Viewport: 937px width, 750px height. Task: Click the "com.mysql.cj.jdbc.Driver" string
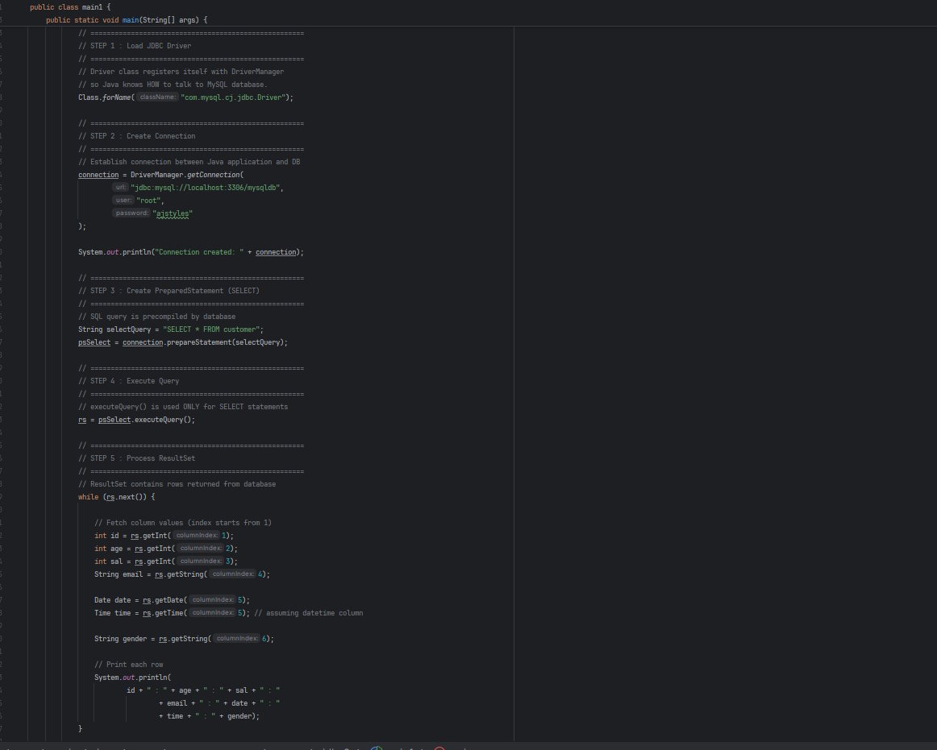pos(233,97)
